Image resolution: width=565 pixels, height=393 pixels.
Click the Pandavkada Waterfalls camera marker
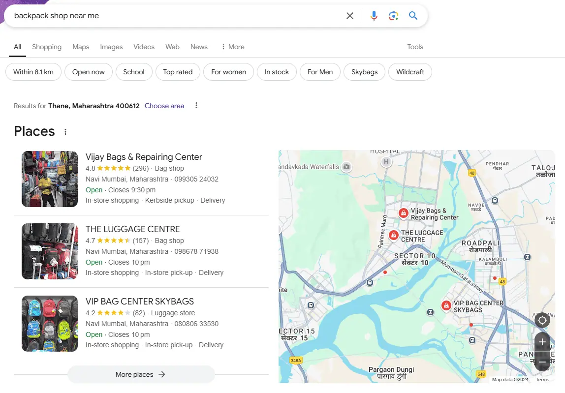[x=346, y=167]
